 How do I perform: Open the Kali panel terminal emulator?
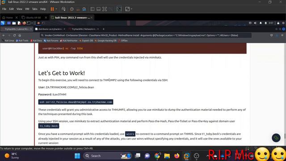point(29,23)
